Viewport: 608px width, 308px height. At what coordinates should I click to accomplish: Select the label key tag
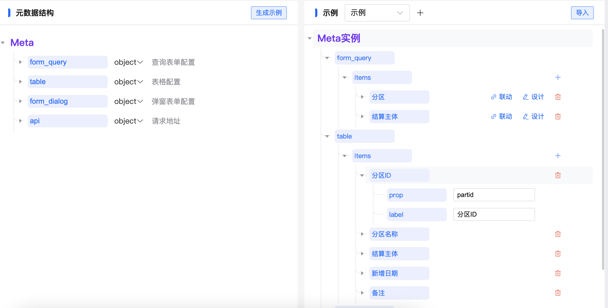tap(417, 215)
